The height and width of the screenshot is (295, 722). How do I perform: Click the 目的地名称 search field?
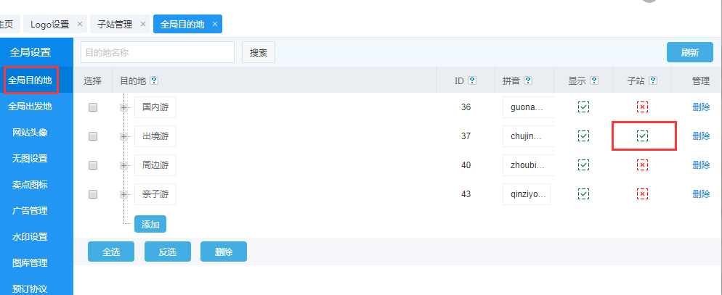158,52
